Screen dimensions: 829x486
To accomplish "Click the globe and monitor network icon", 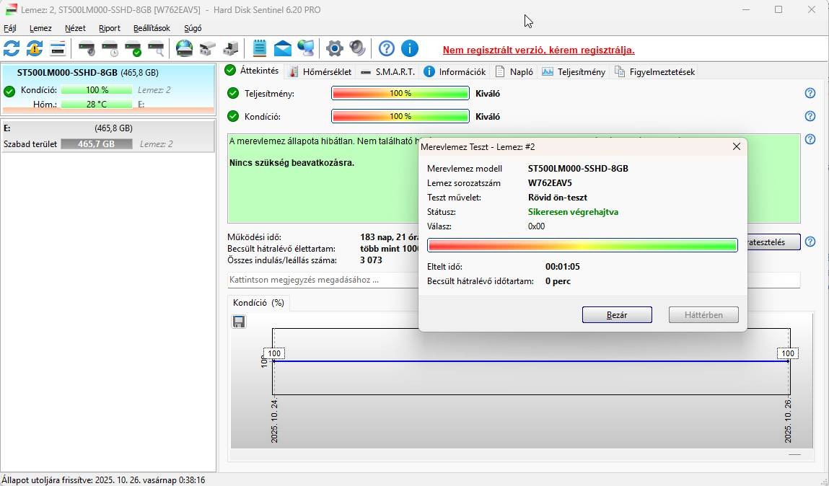I will 306,48.
